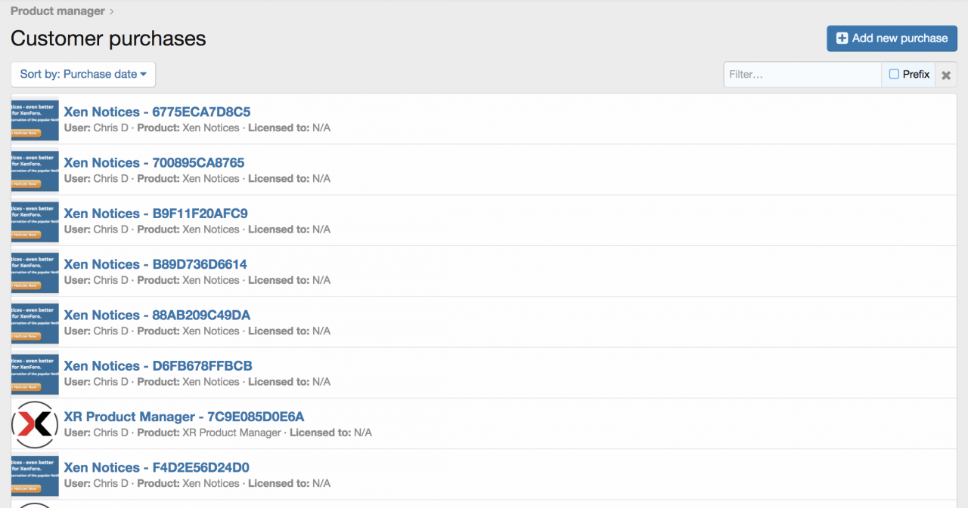Click thumbnail for Xen Notices B89D736D6614

[x=35, y=271]
